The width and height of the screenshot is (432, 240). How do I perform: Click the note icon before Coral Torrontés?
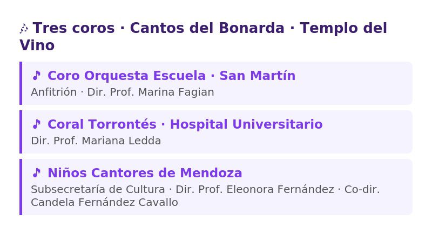pyautogui.click(x=36, y=124)
